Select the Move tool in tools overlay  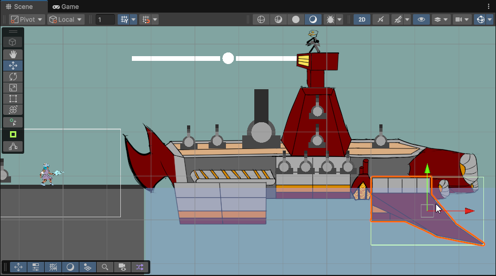(x=13, y=66)
